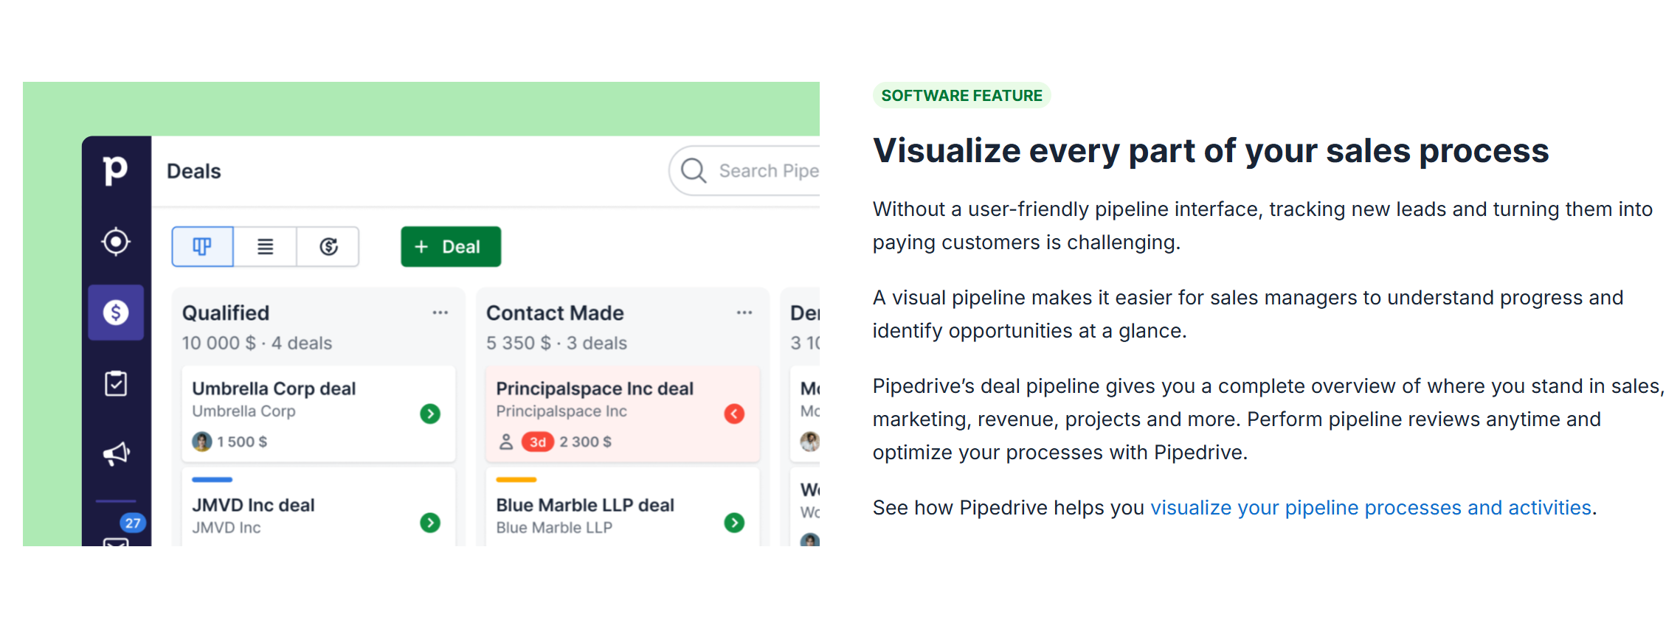Viewport: 1680px width, 631px height.
Task: Switch to forecast view
Action: pyautogui.click(x=328, y=246)
